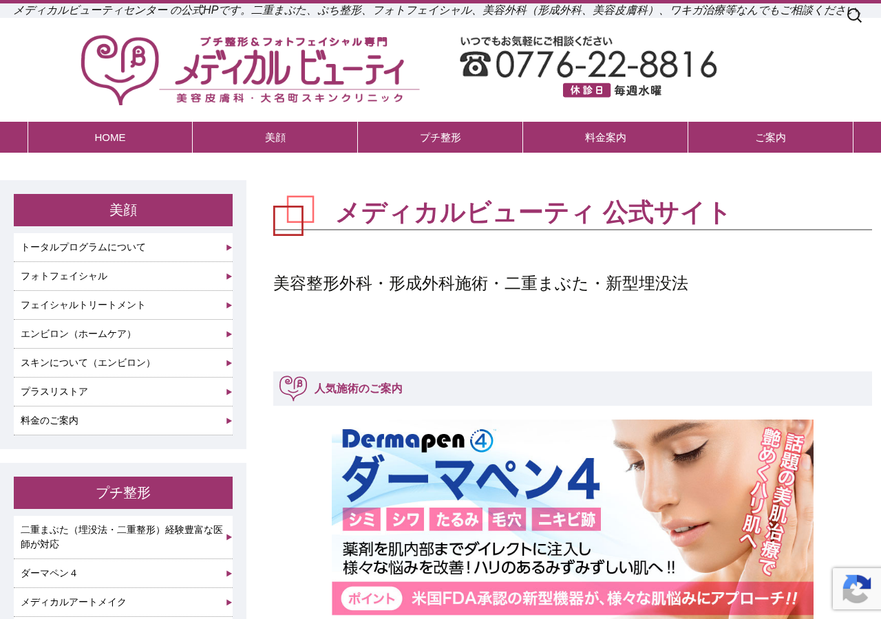881x619 pixels.
Task: Click arrow next to メディカルアートメイク
Action: [229, 602]
